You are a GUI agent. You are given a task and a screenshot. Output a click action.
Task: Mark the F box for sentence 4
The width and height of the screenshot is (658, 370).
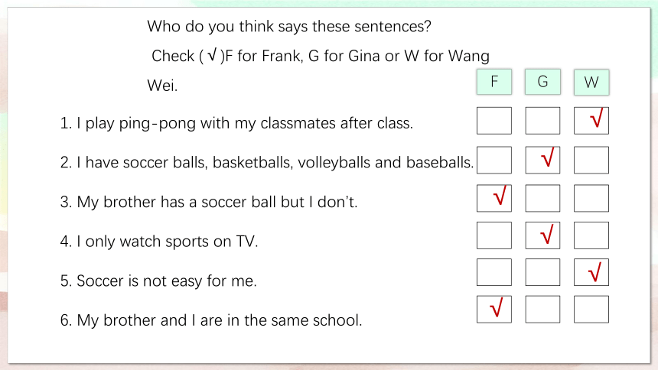(494, 235)
